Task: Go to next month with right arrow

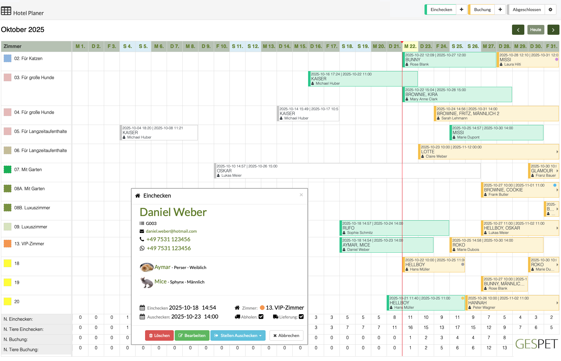Action: click(x=554, y=30)
